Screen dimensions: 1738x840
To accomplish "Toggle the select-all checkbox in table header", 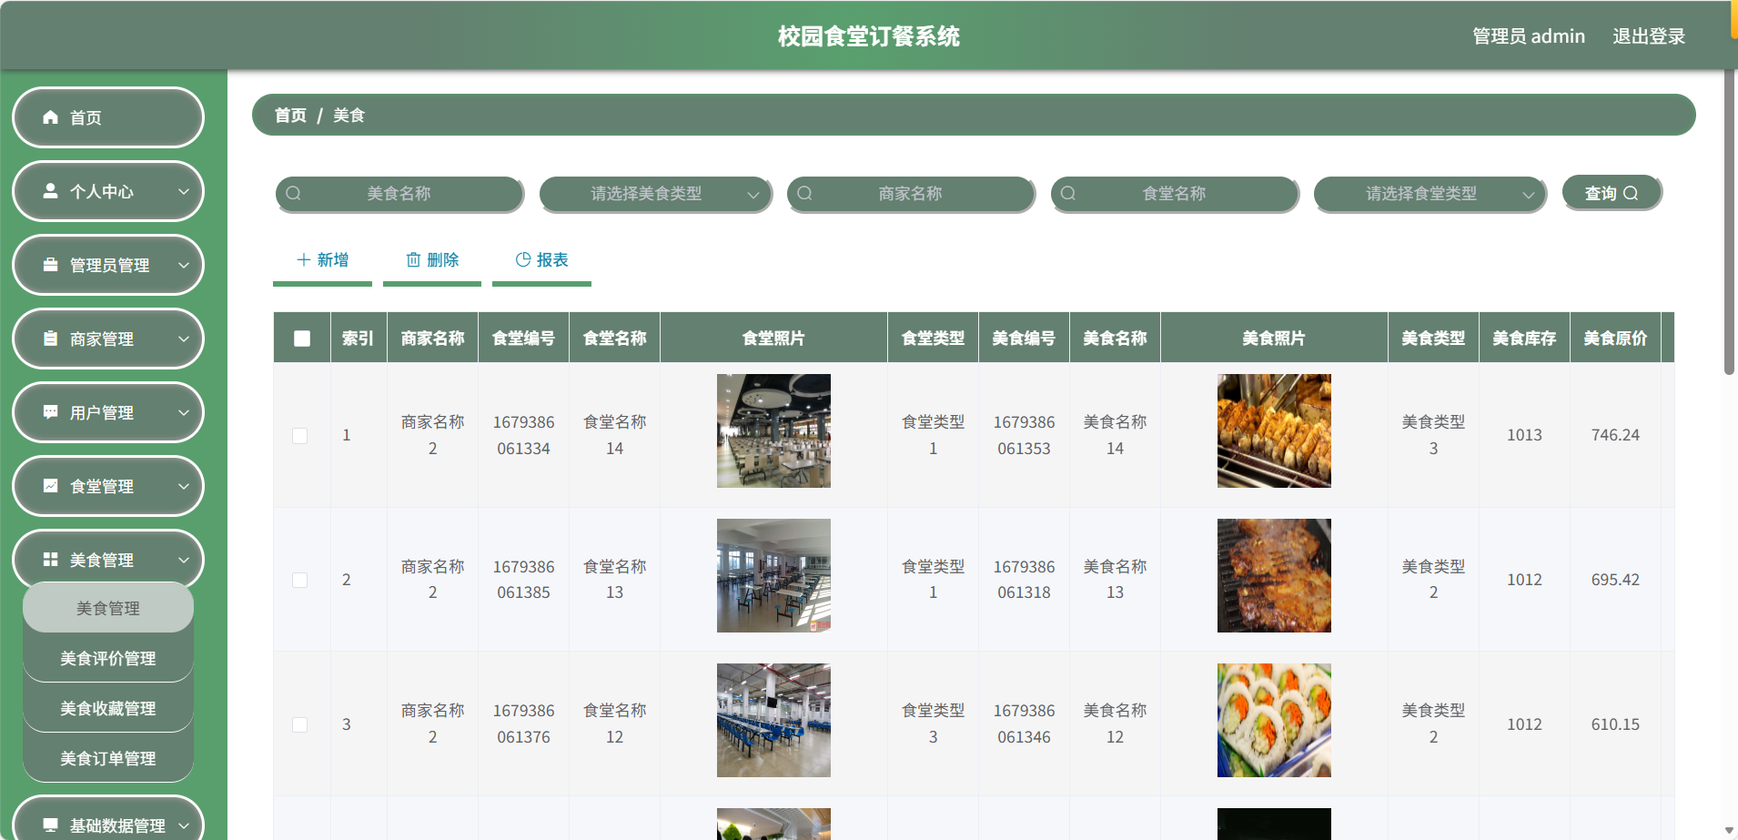I will [302, 339].
